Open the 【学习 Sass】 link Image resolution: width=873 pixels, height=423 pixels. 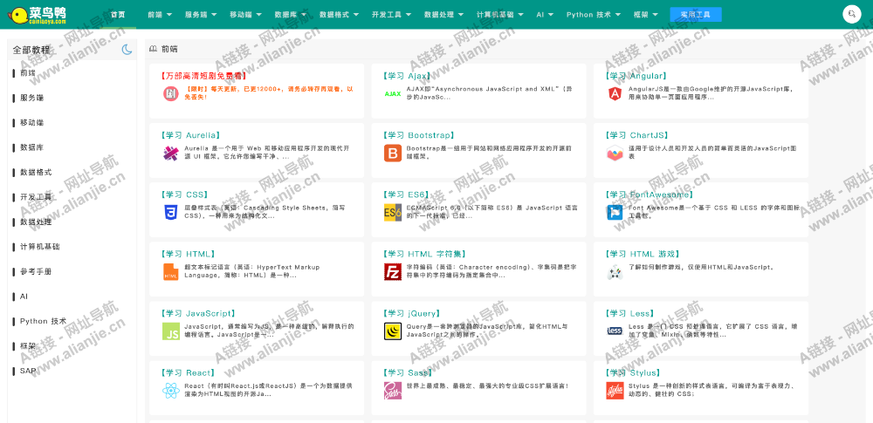409,373
